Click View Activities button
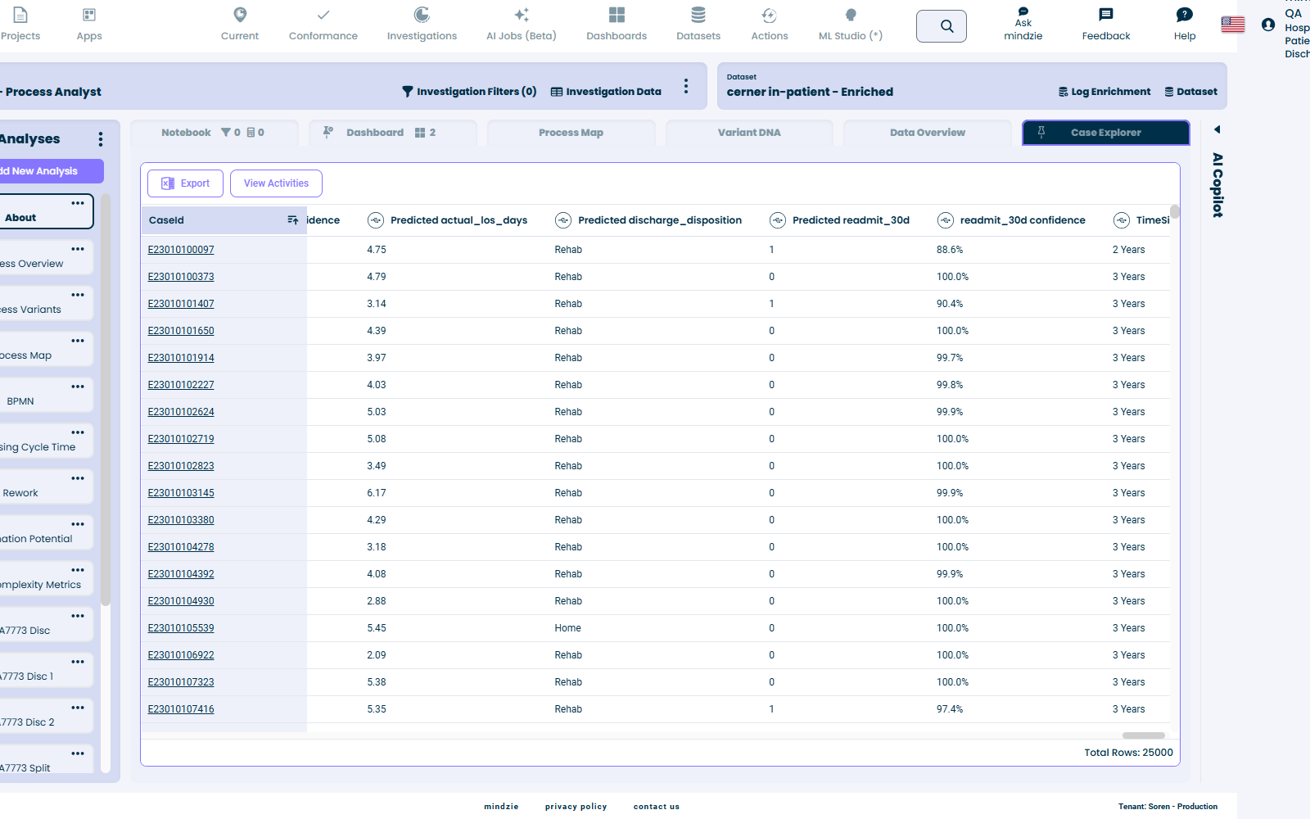 coord(276,183)
